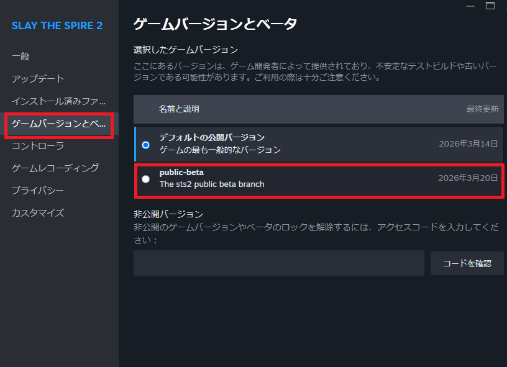
Task: Open the インストール済みファイル tab
Action: pos(59,101)
